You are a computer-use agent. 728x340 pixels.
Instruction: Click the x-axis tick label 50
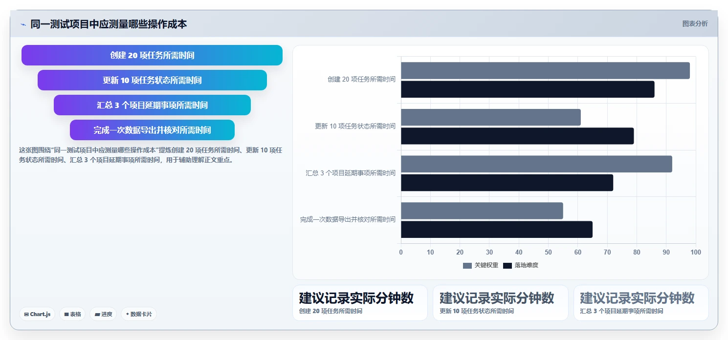pyautogui.click(x=548, y=253)
